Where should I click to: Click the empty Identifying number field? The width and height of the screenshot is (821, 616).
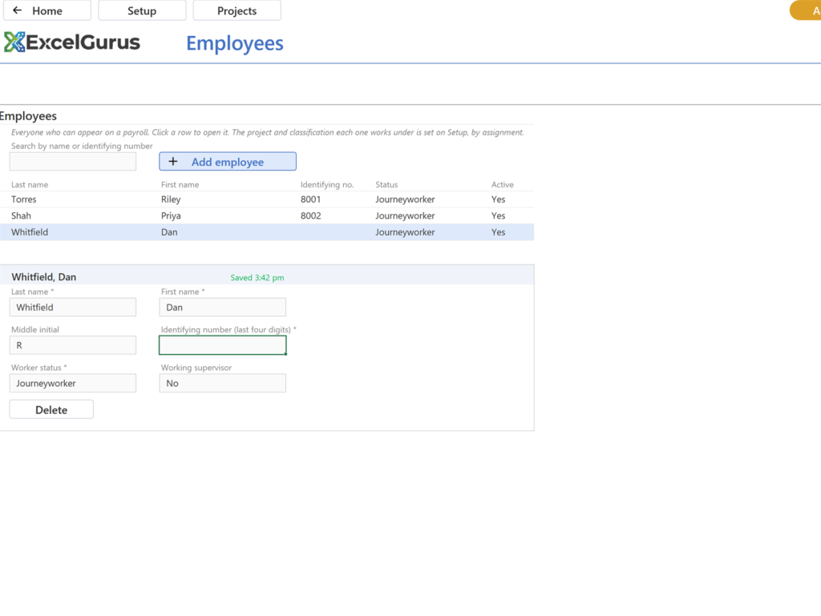click(223, 345)
